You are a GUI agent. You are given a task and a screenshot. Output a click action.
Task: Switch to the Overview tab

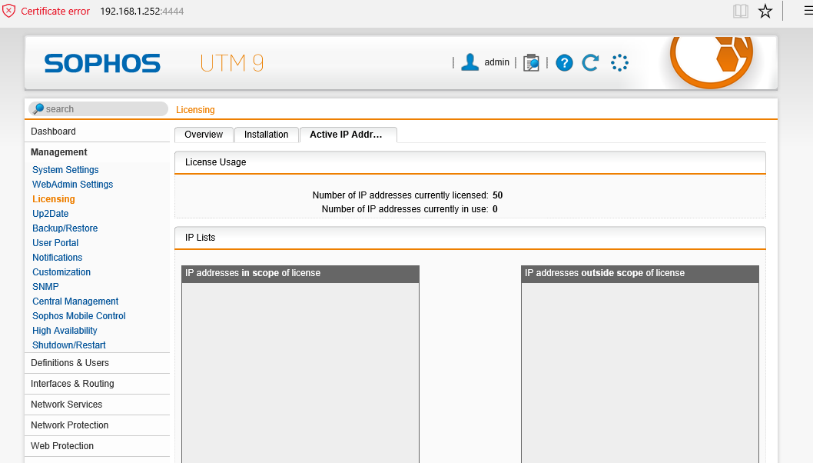click(x=204, y=135)
